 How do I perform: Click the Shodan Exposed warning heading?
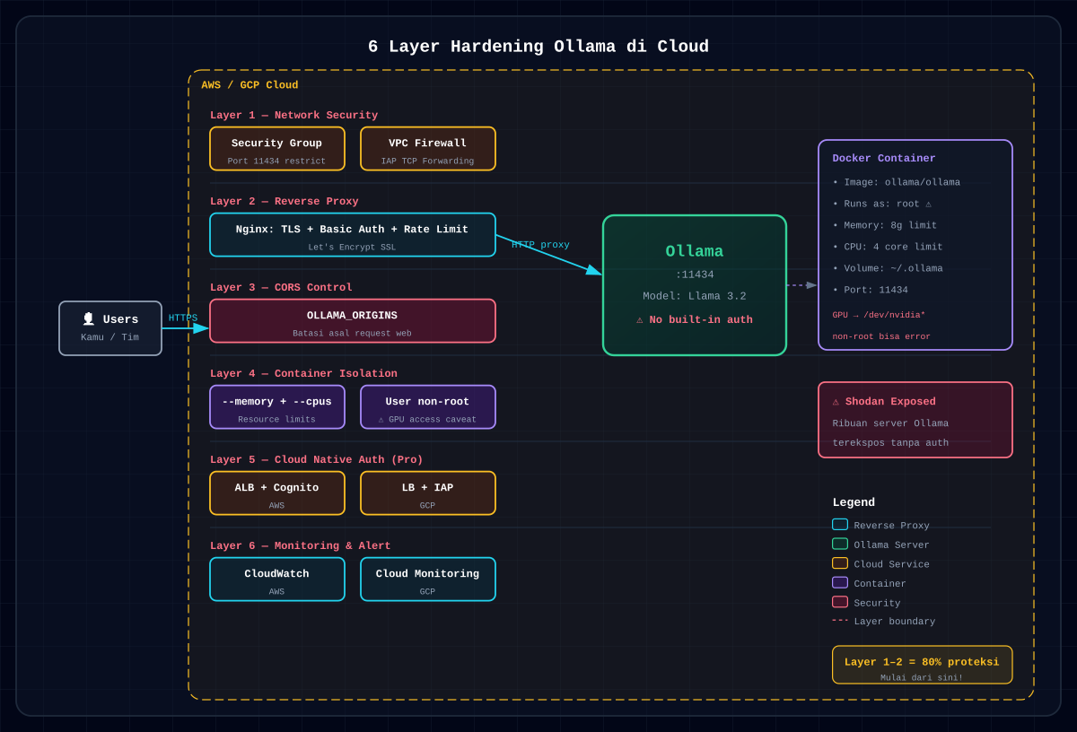(x=884, y=402)
